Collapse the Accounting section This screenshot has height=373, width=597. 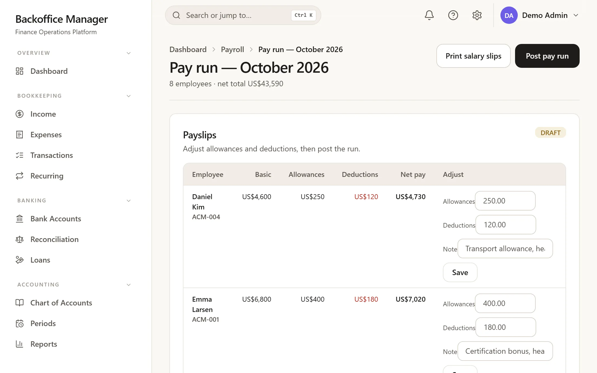[x=129, y=285]
